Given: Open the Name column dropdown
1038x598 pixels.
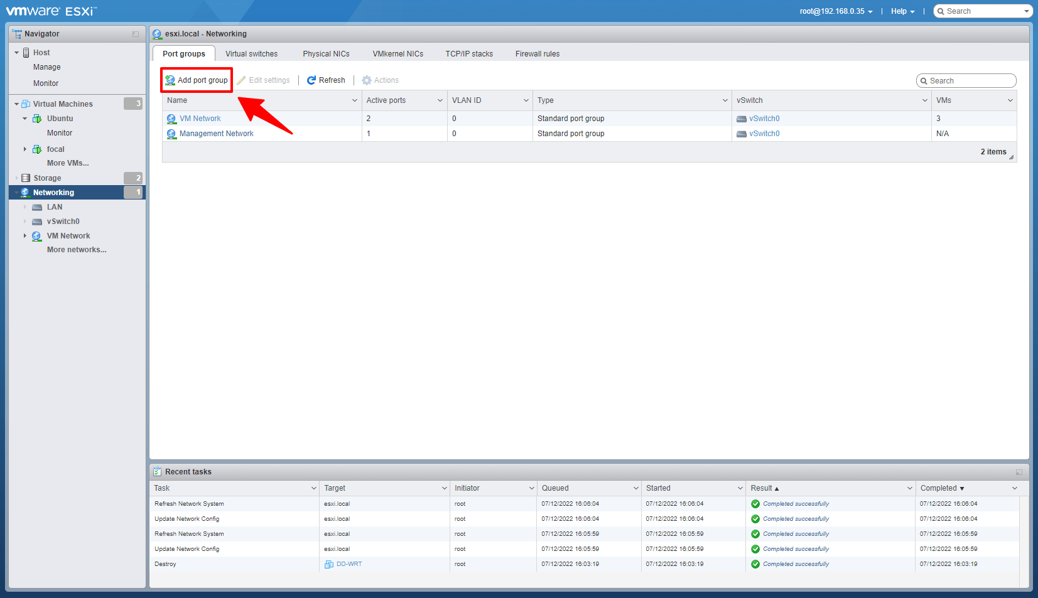Looking at the screenshot, I should tap(354, 100).
